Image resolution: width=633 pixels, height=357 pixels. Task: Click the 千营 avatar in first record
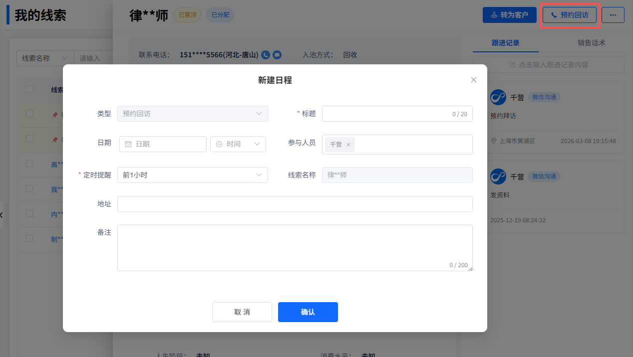498,97
